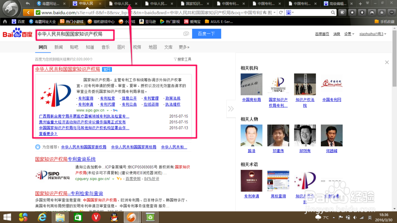The height and width of the screenshot is (223, 397).
Task: Open 毒霸网址大全 bookmark
Action: coord(42,21)
